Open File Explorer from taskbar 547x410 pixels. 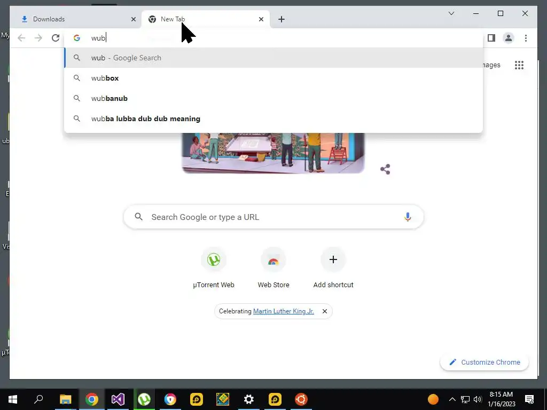65,399
